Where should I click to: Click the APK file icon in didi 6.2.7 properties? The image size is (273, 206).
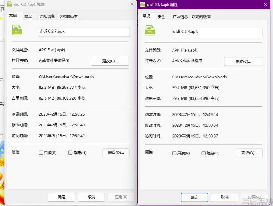point(17,30)
